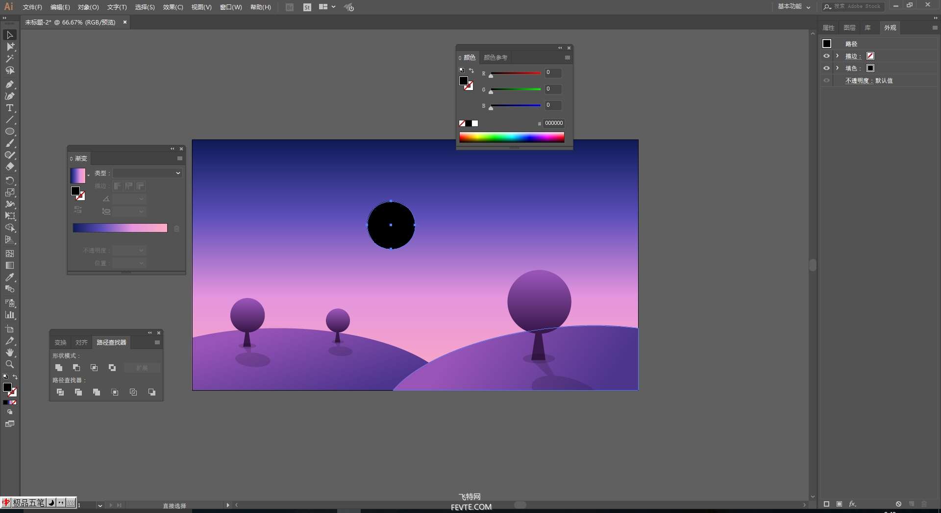Open the 文件(F) menu
This screenshot has width=941, height=513.
pos(32,7)
